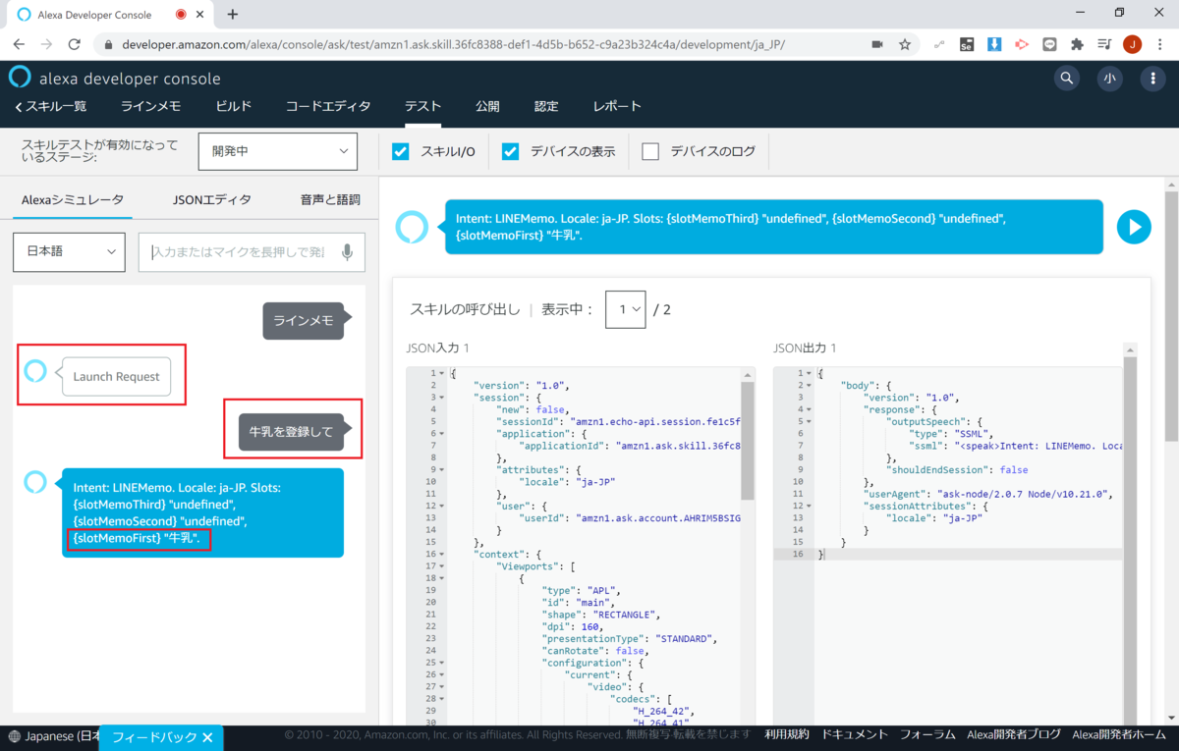
Task: Open a new browser tab
Action: tap(233, 15)
